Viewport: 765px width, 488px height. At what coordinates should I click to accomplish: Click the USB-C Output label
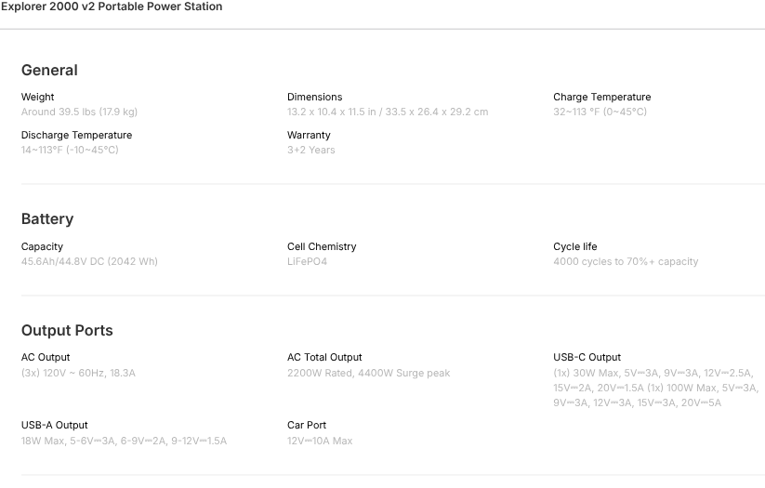(x=587, y=357)
